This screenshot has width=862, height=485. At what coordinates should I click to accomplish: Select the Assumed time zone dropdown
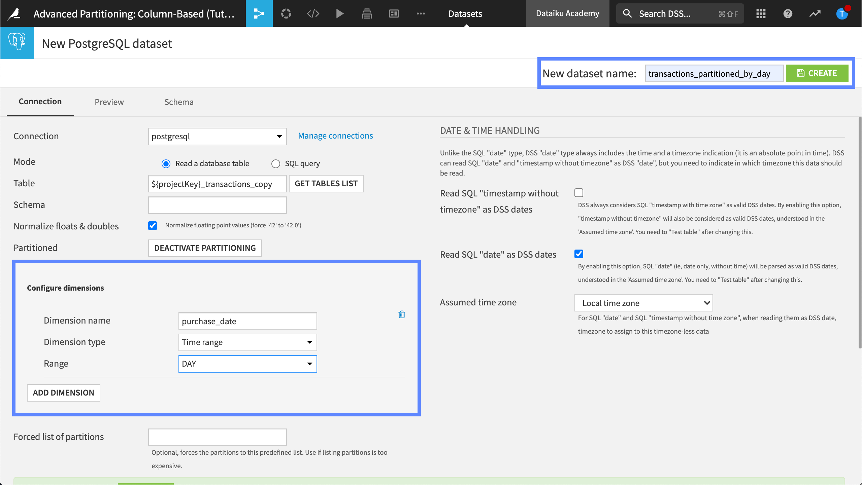point(643,302)
